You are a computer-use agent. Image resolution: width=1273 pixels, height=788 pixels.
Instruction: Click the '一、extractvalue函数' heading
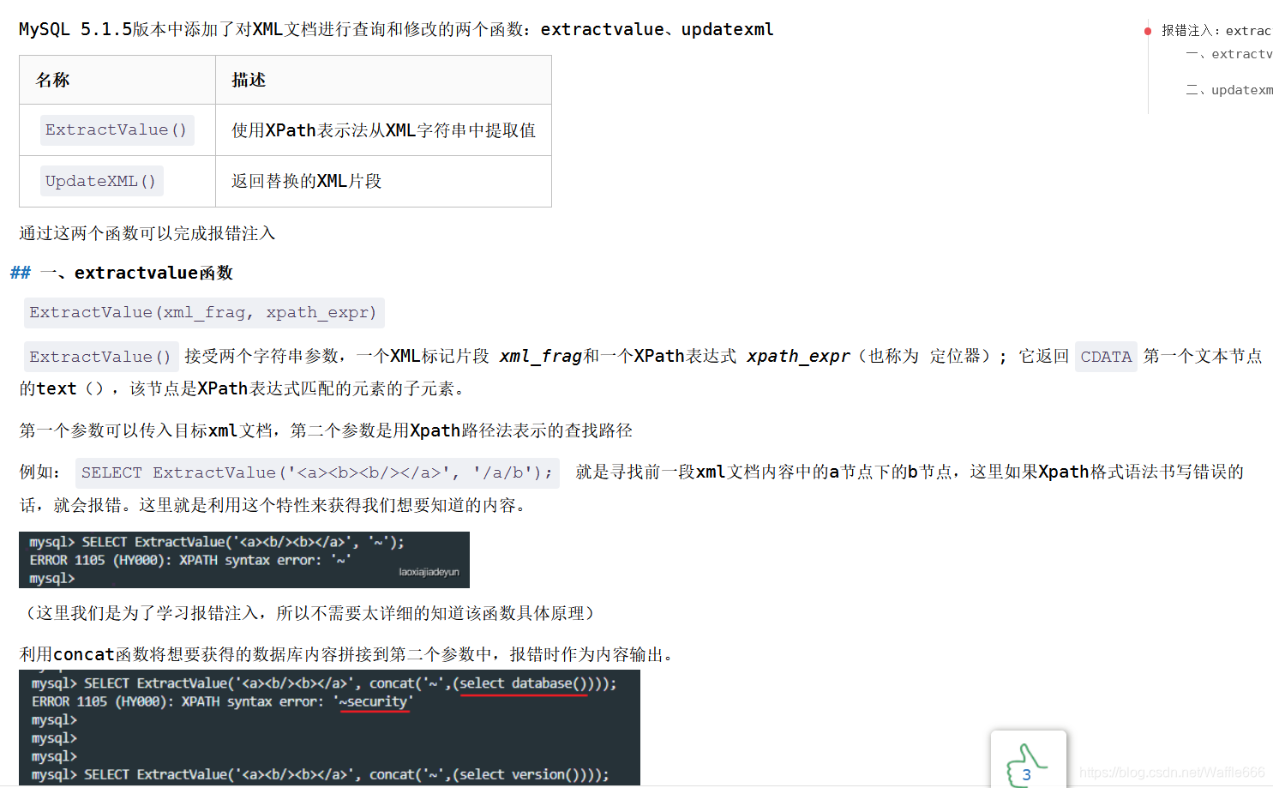coord(136,273)
